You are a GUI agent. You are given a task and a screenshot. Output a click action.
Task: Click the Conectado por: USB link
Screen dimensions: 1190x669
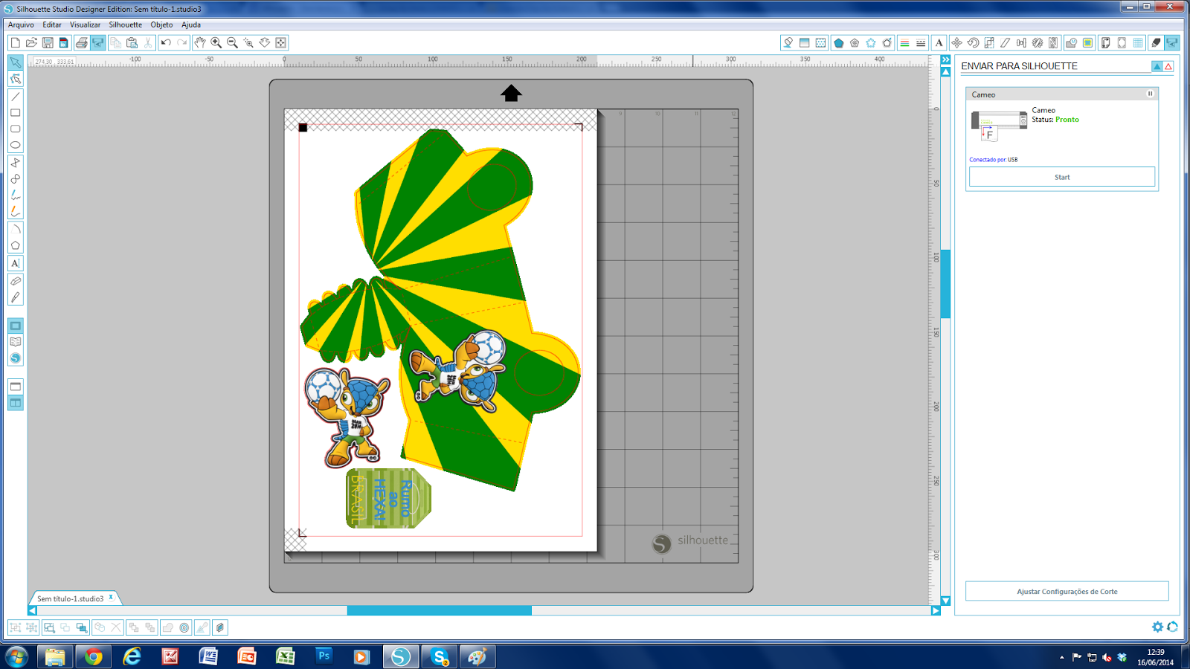click(x=993, y=160)
